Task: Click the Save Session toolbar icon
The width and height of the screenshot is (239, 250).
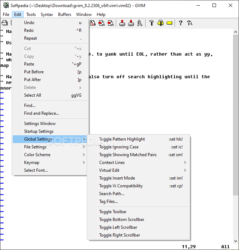Action: pyautogui.click(x=131, y=23)
